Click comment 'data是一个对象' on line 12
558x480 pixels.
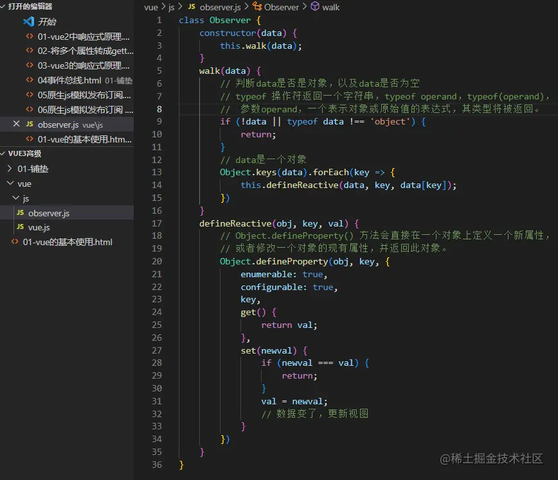click(x=271, y=160)
